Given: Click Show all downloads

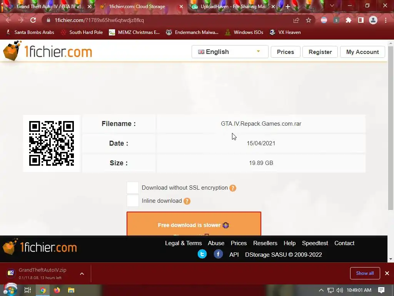Looking at the screenshot, I should point(365,273).
